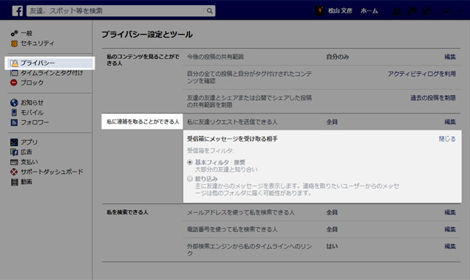Click the お知らせ globe icon
This screenshot has height=280, width=470.
coord(14,102)
